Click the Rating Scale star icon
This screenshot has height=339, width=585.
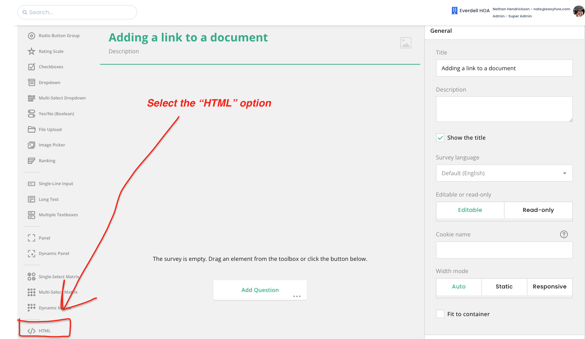(32, 51)
